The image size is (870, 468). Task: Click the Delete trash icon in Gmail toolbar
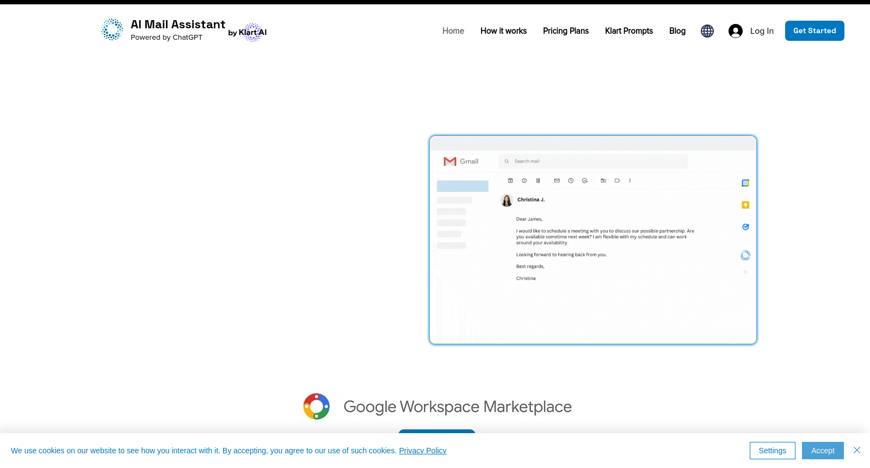(x=538, y=181)
